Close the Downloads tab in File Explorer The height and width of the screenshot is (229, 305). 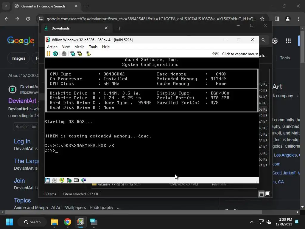106,28
